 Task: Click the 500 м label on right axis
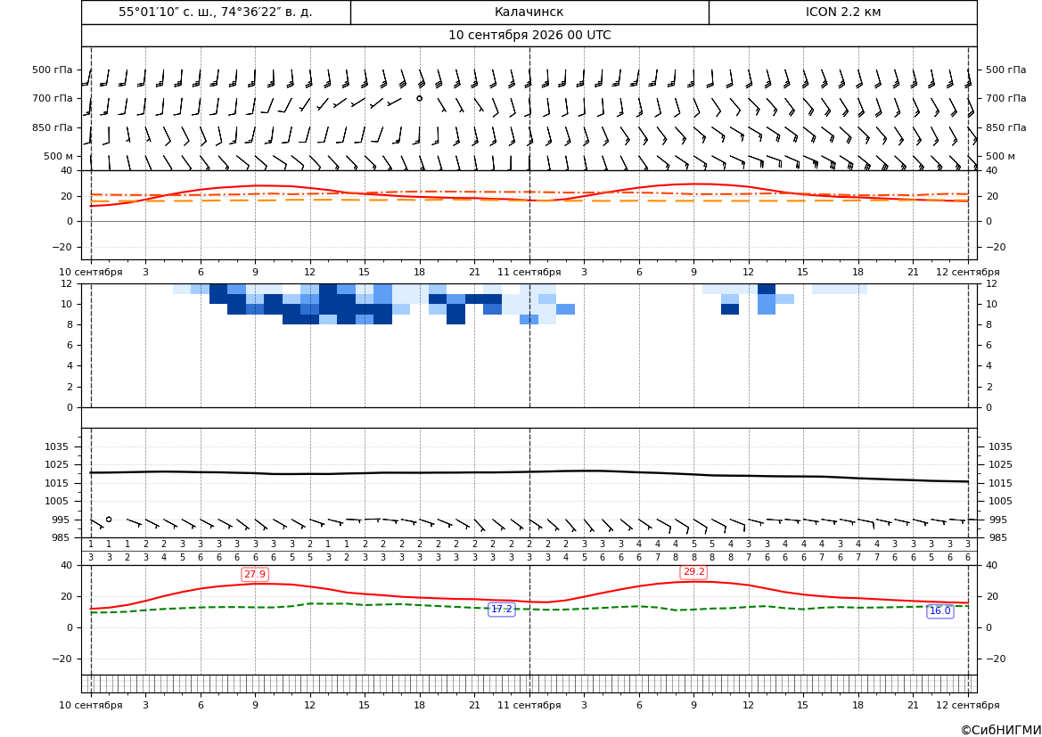click(1000, 156)
